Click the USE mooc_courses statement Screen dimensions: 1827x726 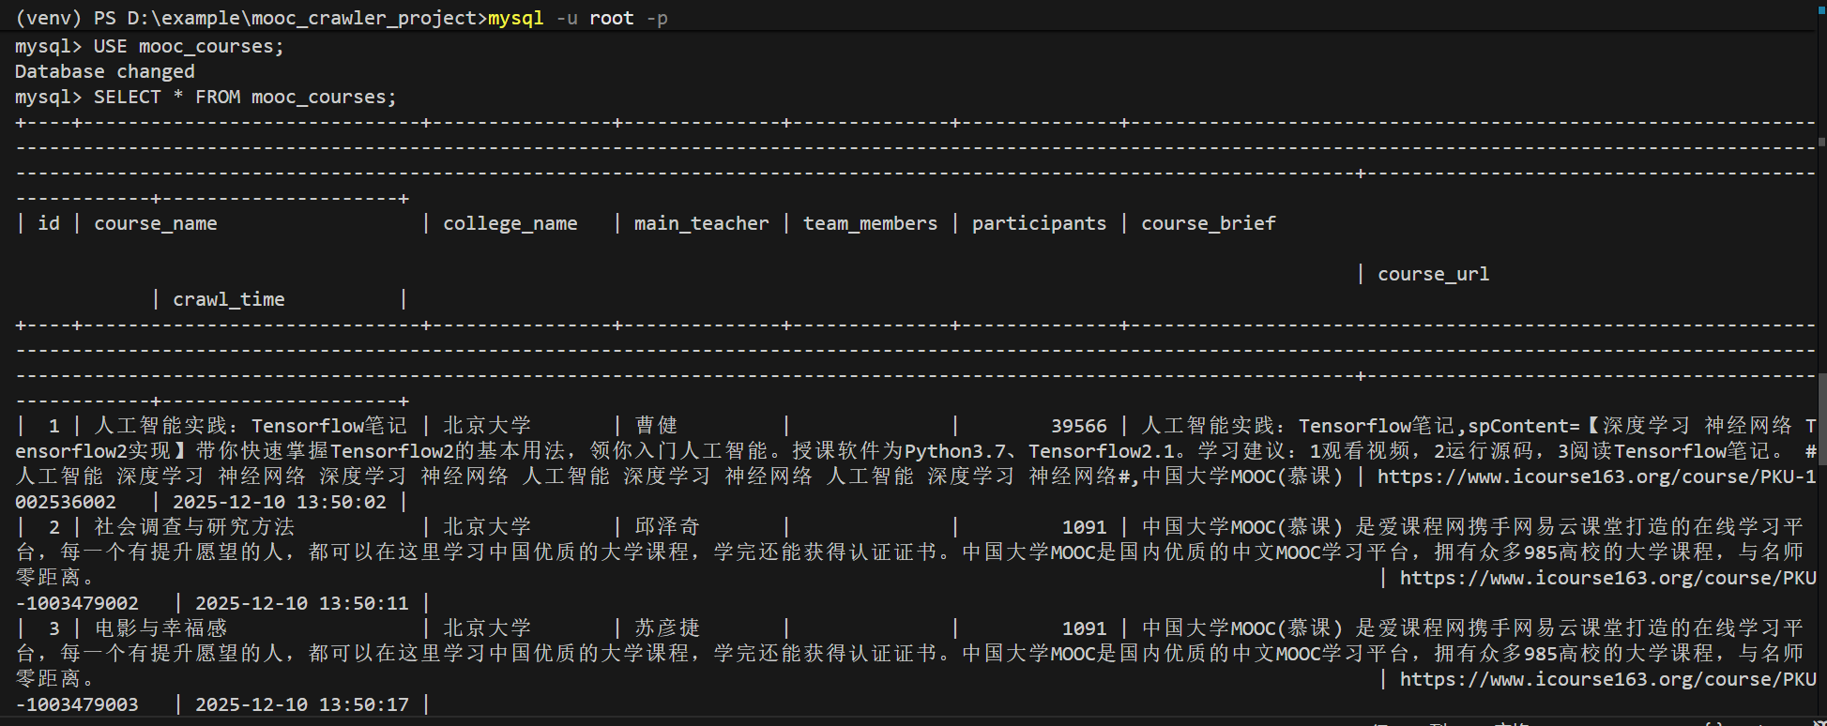[189, 46]
